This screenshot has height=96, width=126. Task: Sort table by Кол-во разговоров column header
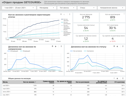click(x=82, y=82)
